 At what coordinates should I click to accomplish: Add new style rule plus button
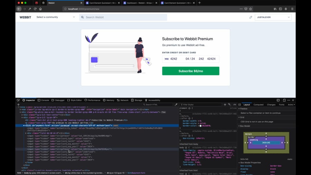pyautogui.click(x=225, y=104)
